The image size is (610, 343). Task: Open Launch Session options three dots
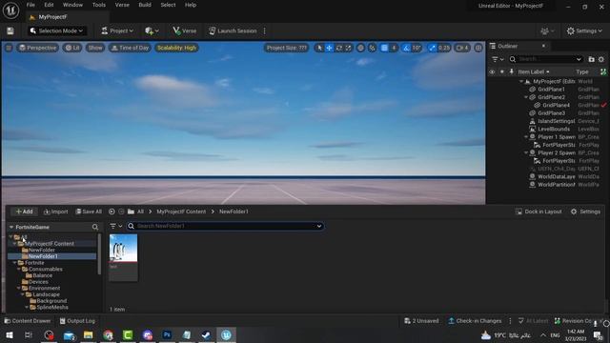pos(265,30)
